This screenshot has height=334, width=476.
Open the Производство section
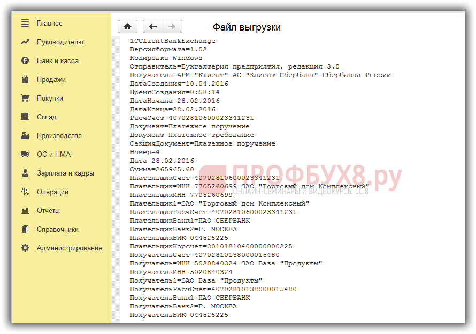tap(59, 136)
